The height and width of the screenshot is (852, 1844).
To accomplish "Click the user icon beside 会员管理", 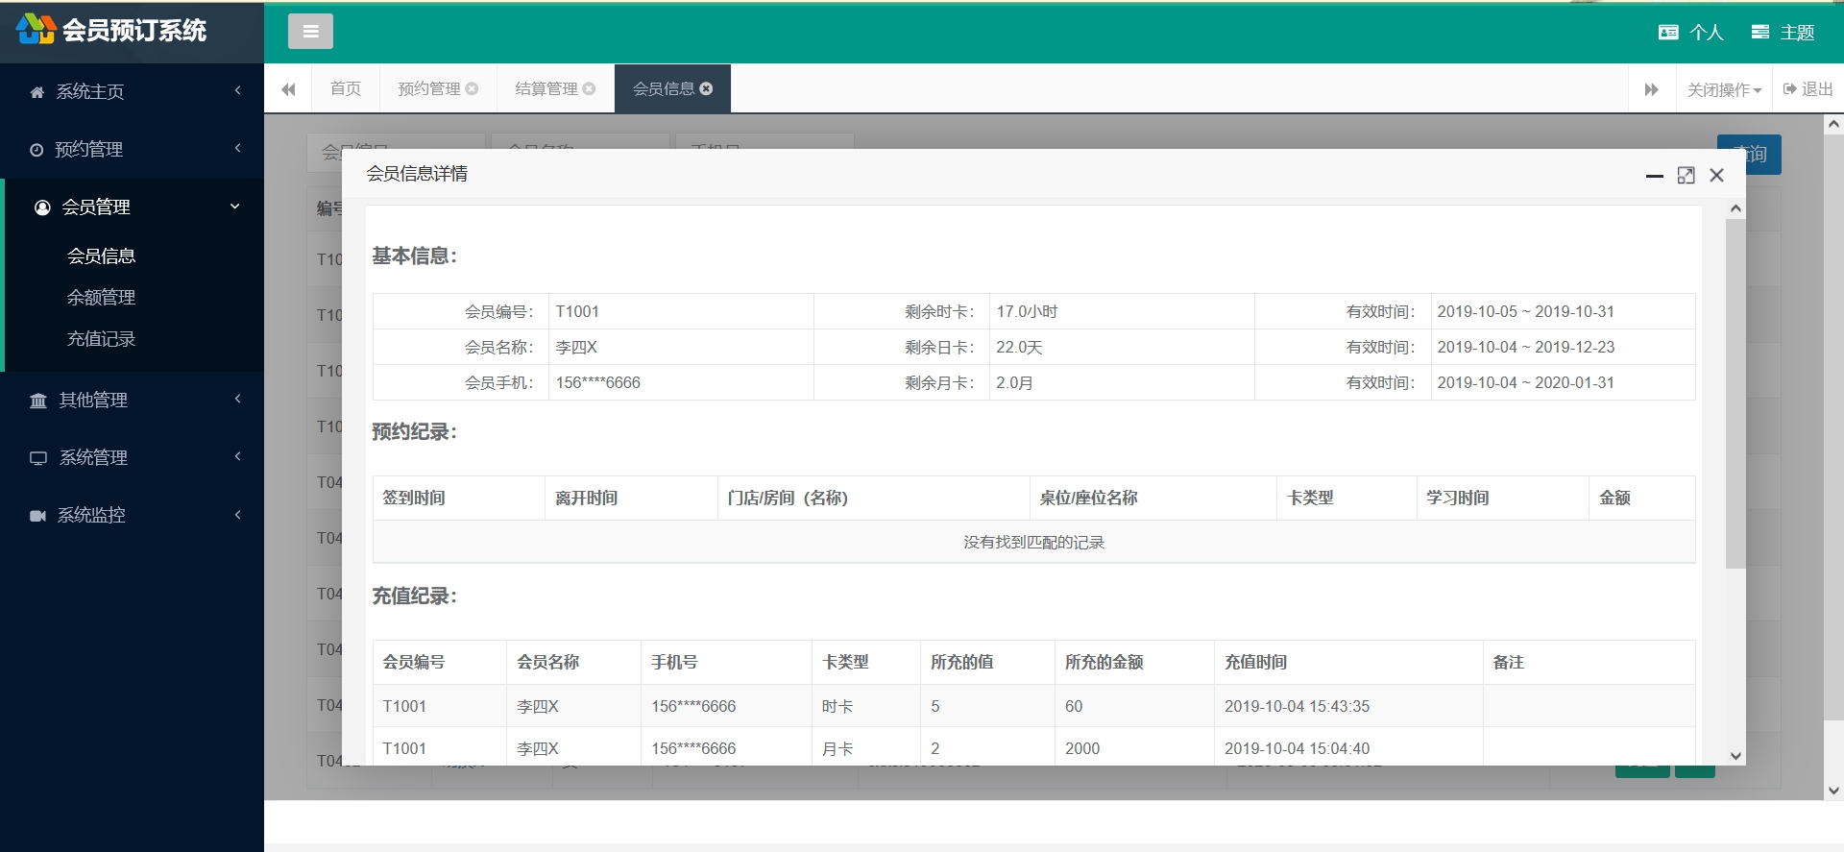I will [42, 207].
